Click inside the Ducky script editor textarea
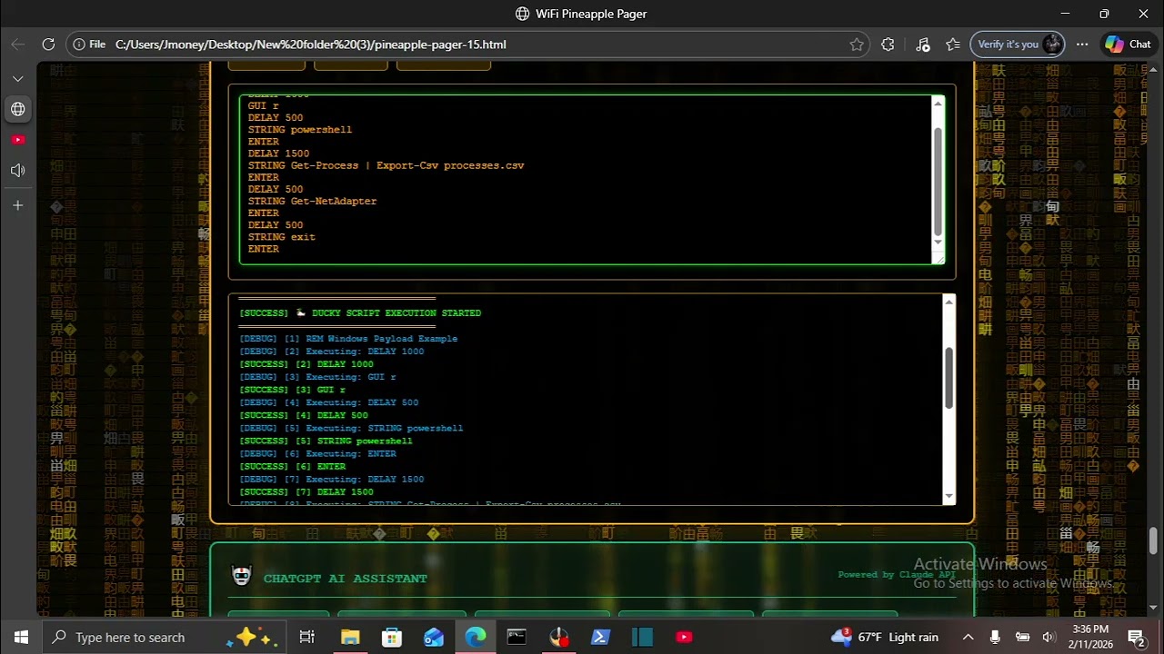Image resolution: width=1164 pixels, height=654 pixels. (586, 180)
